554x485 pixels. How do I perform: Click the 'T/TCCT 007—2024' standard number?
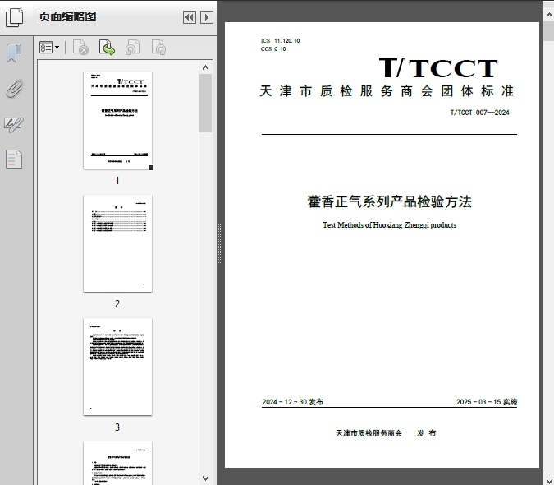(x=479, y=113)
